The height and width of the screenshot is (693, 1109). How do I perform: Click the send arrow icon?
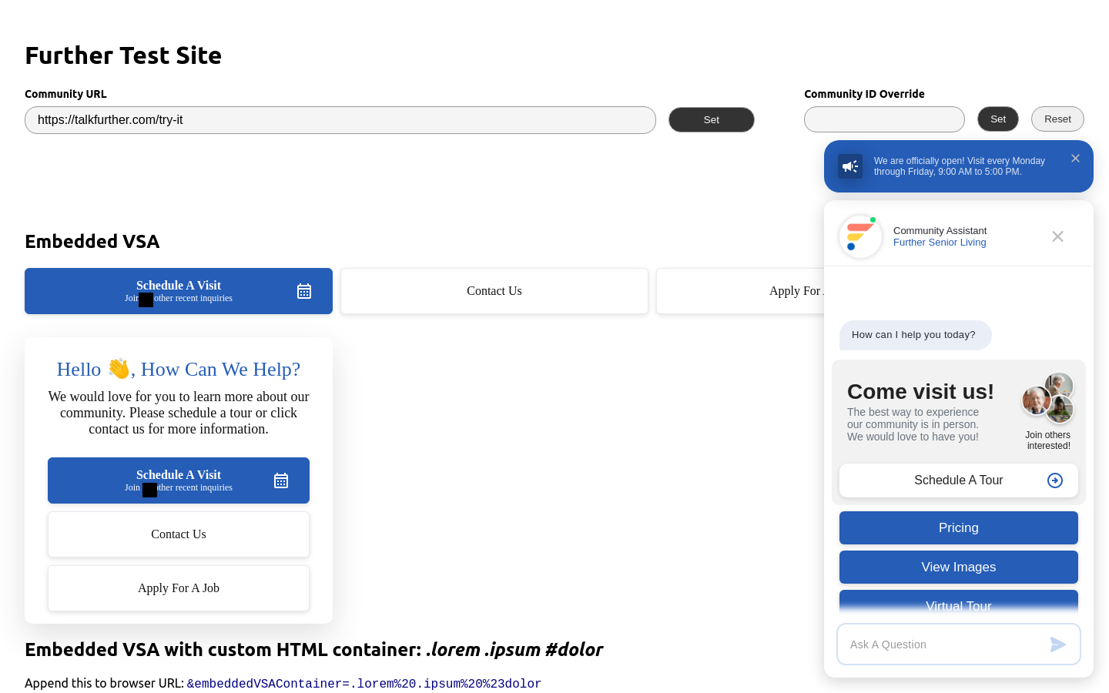point(1058,644)
